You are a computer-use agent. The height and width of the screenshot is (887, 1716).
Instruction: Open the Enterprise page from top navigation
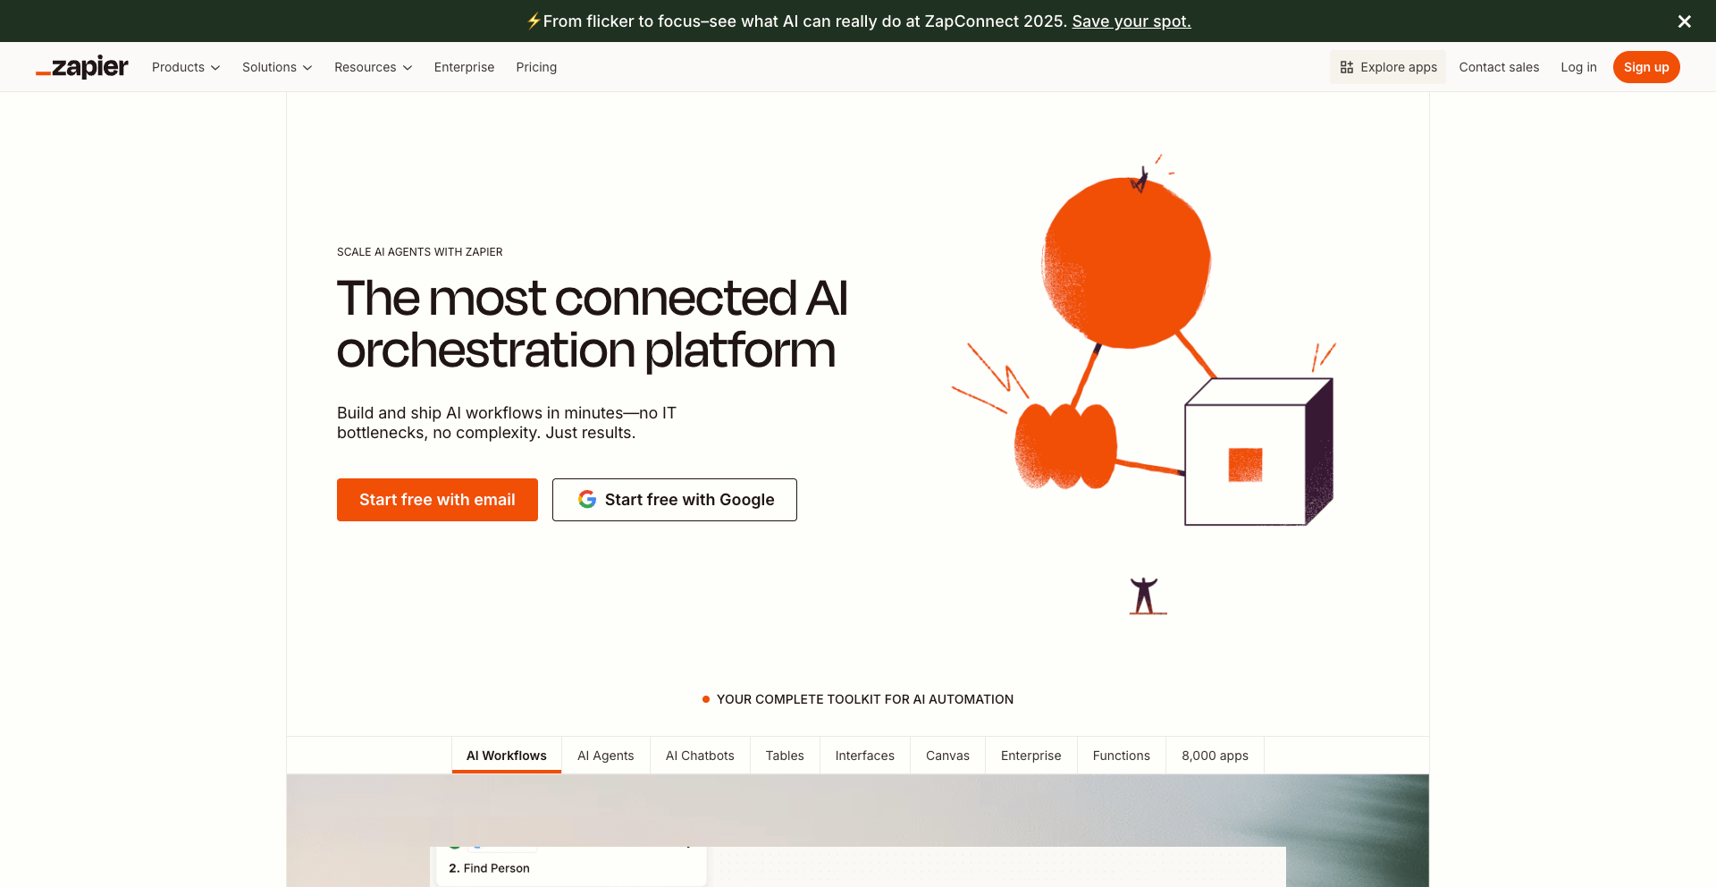[464, 67]
